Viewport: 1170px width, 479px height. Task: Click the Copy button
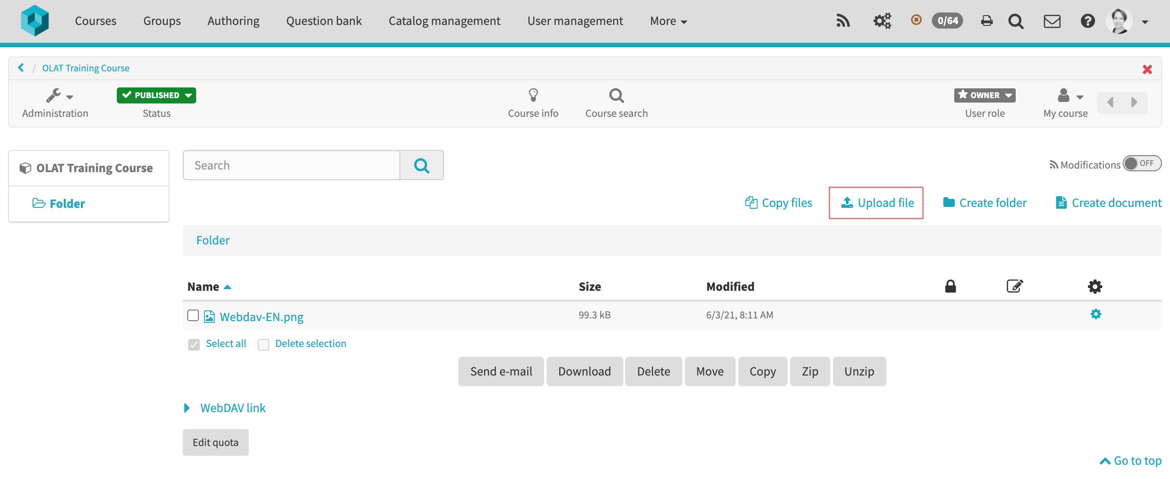point(762,372)
